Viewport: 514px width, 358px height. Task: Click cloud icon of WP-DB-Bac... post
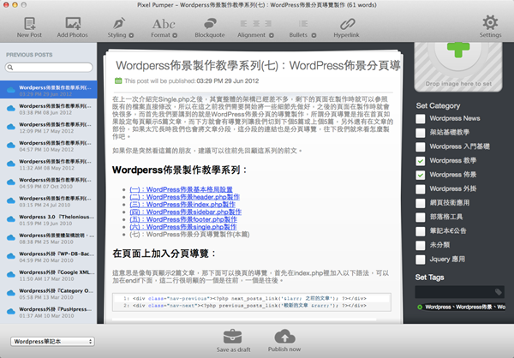(11, 256)
